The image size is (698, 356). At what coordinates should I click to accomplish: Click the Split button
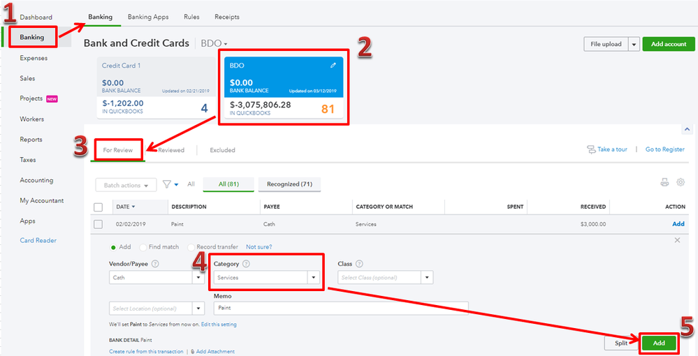point(621,343)
